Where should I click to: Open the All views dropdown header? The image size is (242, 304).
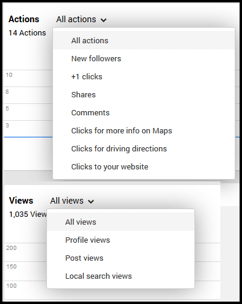[x=72, y=201]
